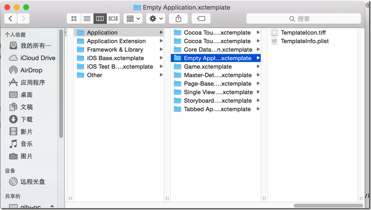The width and height of the screenshot is (371, 210).
Task: Click the Game.xctemplate folder icon
Action: tap(177, 66)
